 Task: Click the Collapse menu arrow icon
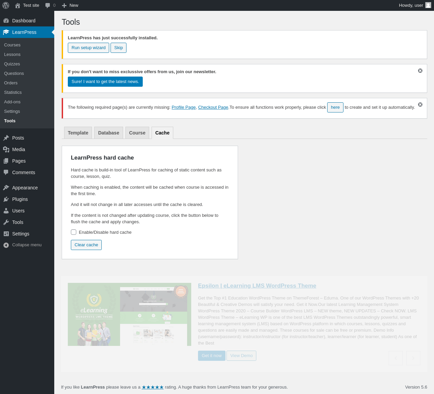pyautogui.click(x=6, y=245)
